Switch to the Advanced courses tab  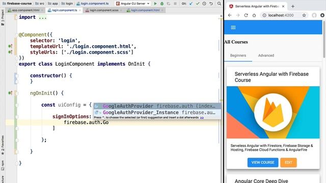coord(266,55)
